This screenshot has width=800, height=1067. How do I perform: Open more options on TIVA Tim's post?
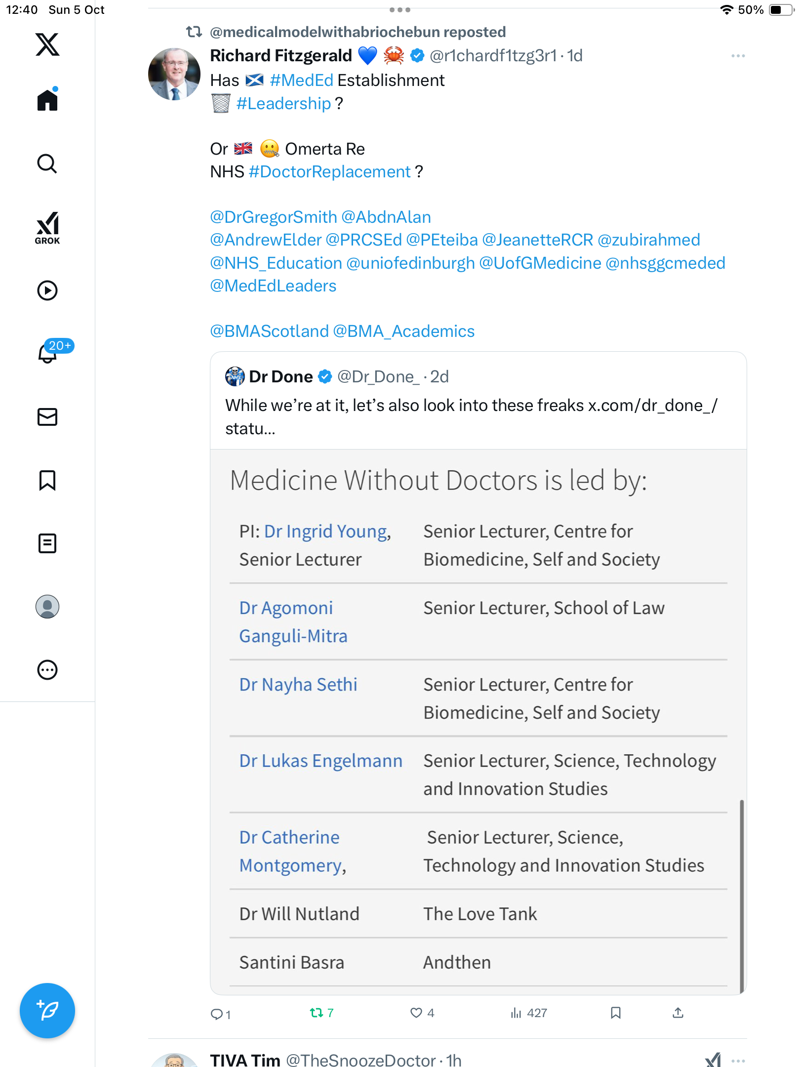point(738,1061)
